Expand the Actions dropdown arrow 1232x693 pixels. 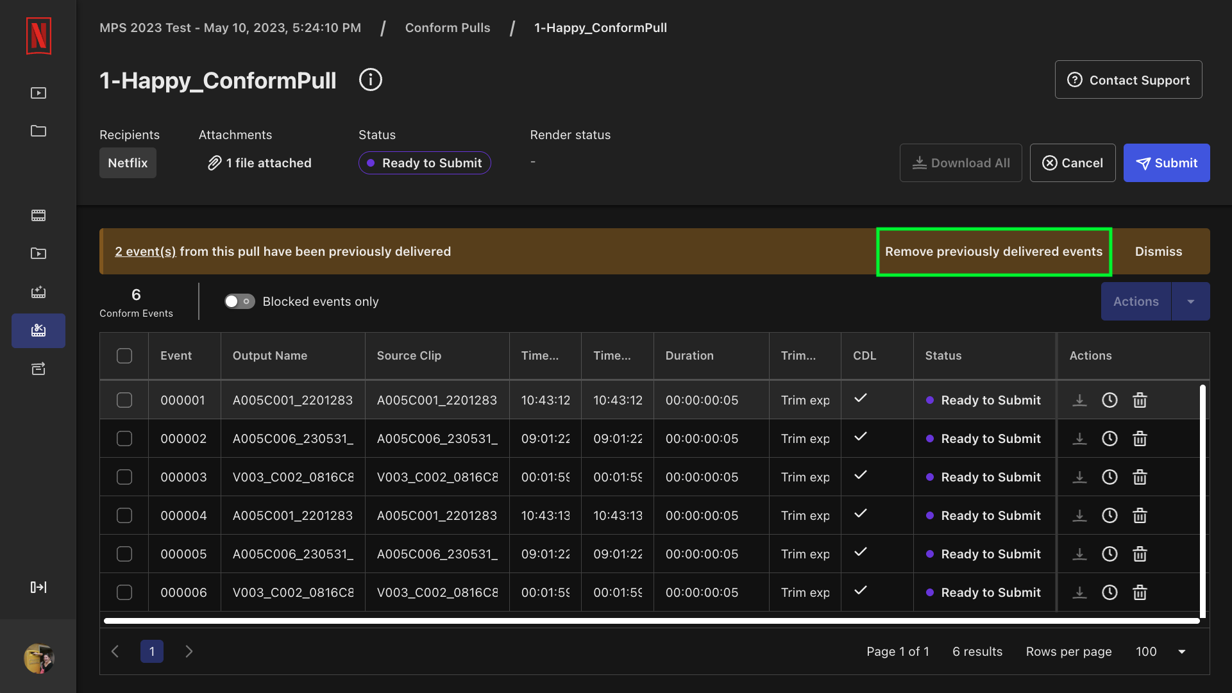point(1191,301)
